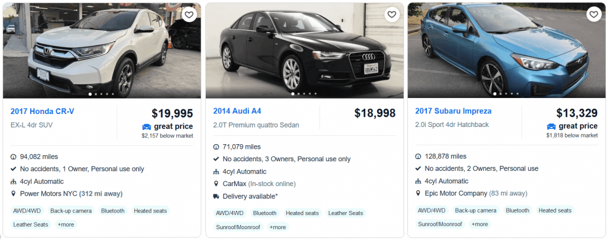This screenshot has width=609, height=241.
Task: Click the Audi delivery truck icon
Action: (x=216, y=196)
